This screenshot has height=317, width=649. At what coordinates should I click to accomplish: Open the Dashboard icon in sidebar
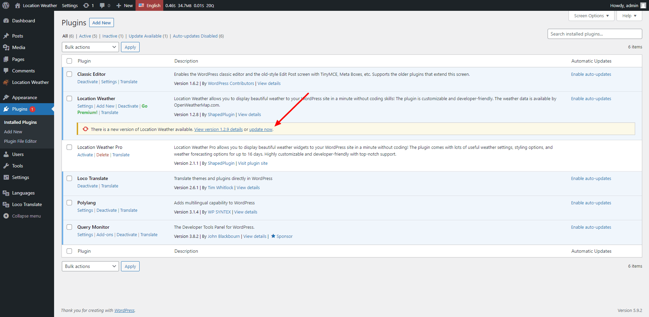pos(6,21)
